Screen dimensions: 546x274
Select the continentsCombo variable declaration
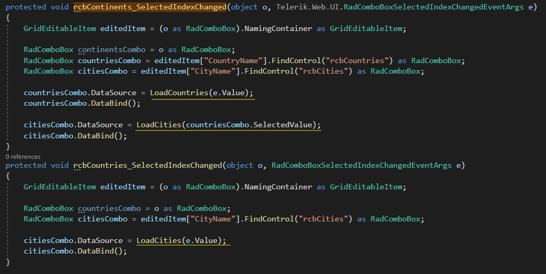(112, 50)
